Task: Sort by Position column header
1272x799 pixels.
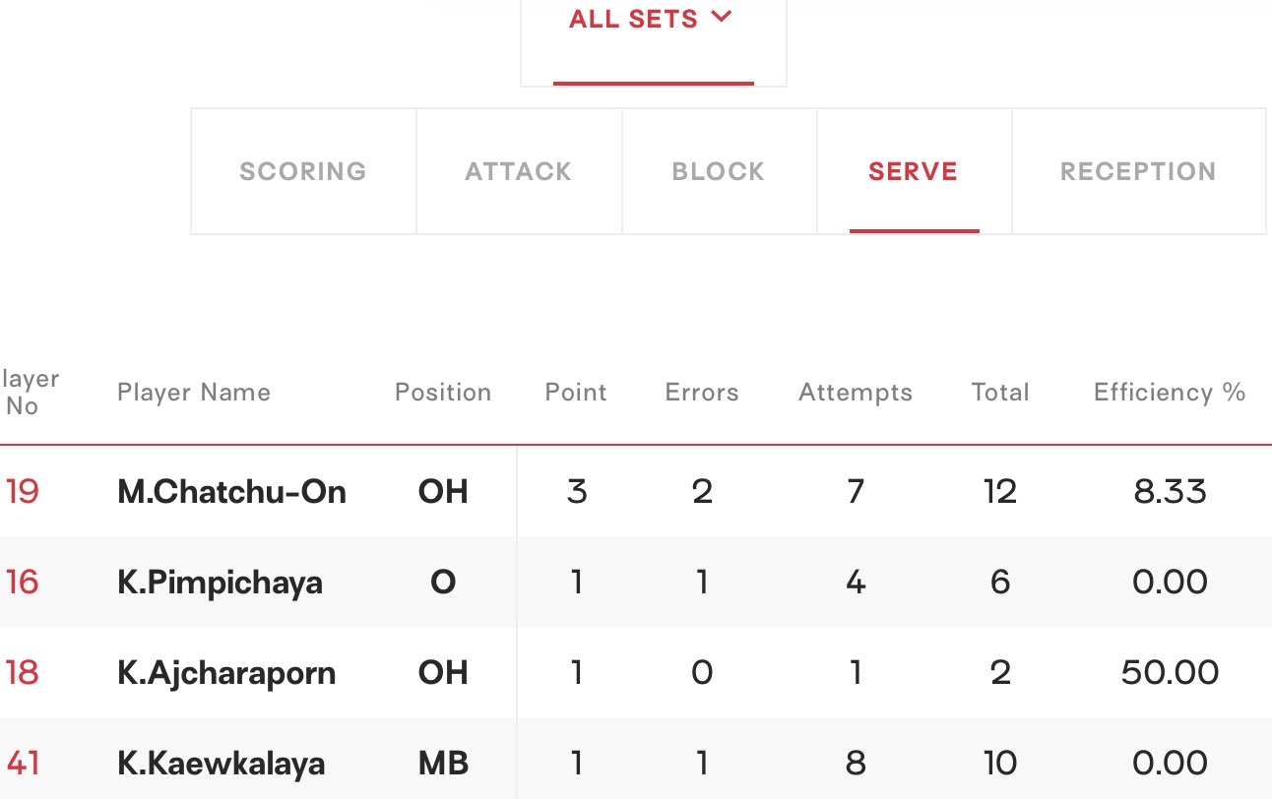Action: tap(443, 393)
